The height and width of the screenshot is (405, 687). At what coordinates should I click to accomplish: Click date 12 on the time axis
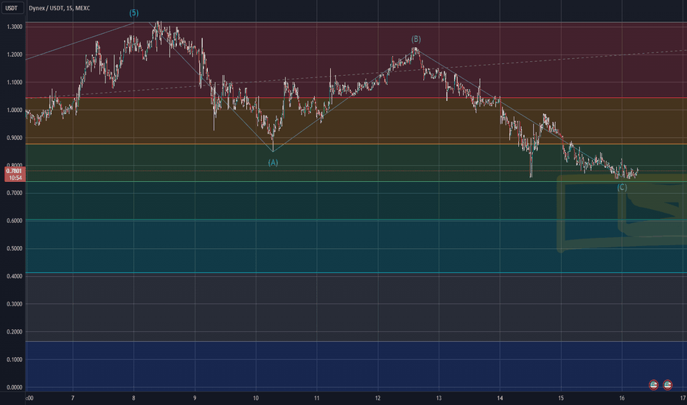[377, 398]
